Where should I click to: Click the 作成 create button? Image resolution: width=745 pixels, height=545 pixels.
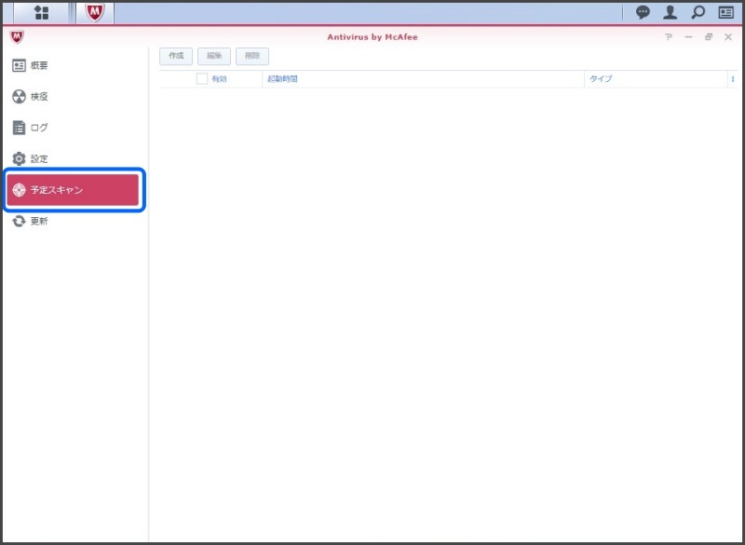[176, 56]
